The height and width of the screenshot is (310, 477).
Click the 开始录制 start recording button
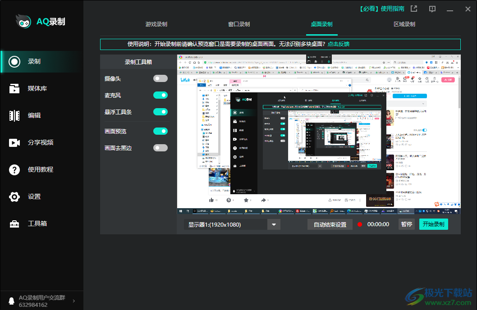point(433,224)
